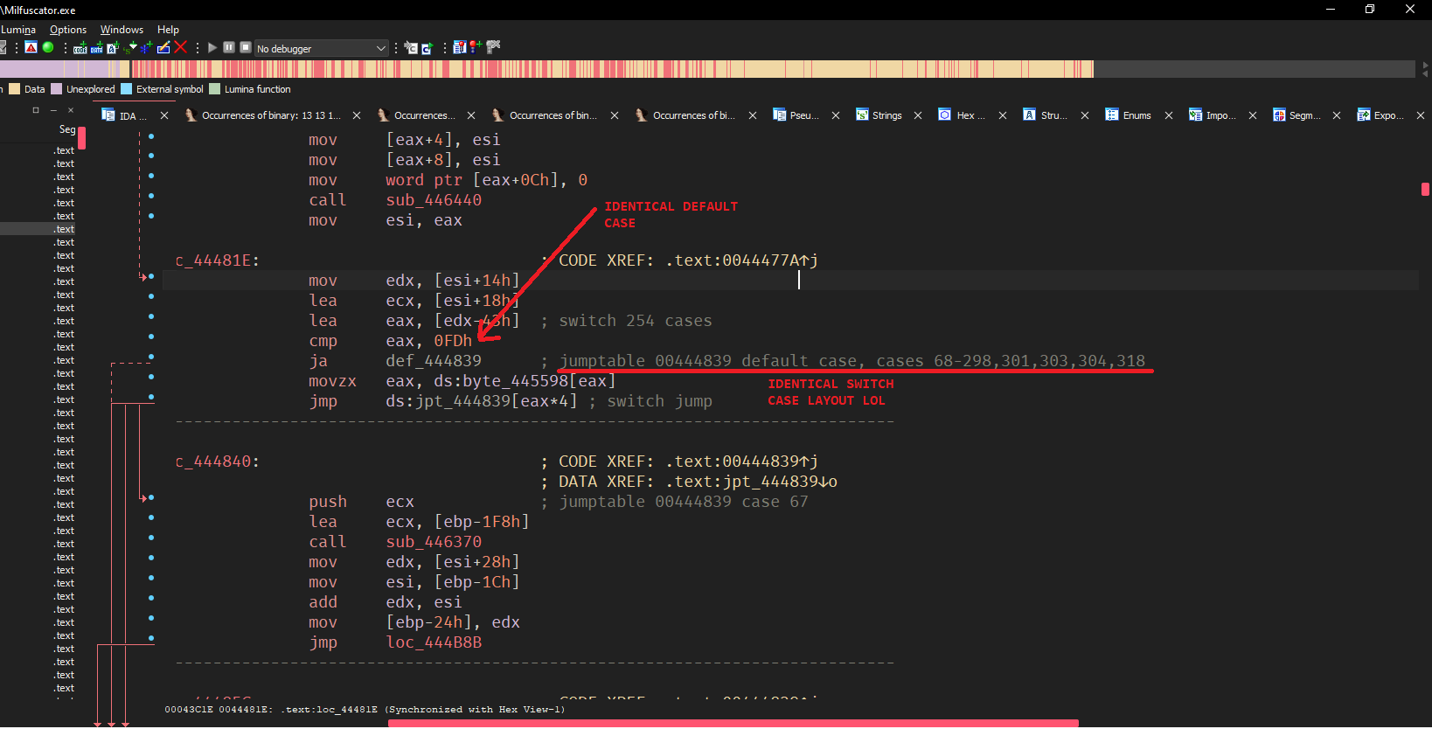The width and height of the screenshot is (1432, 729).
Task: Click the Terminate process stop icon
Action: tap(246, 48)
